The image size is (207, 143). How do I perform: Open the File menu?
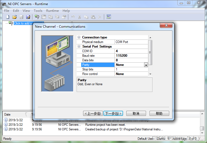(x=6, y=11)
